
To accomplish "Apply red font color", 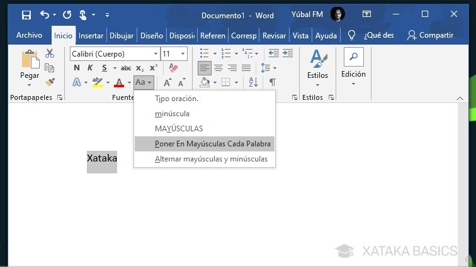I will (119, 82).
